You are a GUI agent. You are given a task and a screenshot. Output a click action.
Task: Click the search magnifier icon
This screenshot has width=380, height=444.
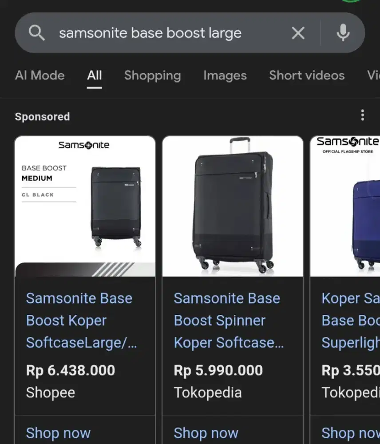click(36, 33)
